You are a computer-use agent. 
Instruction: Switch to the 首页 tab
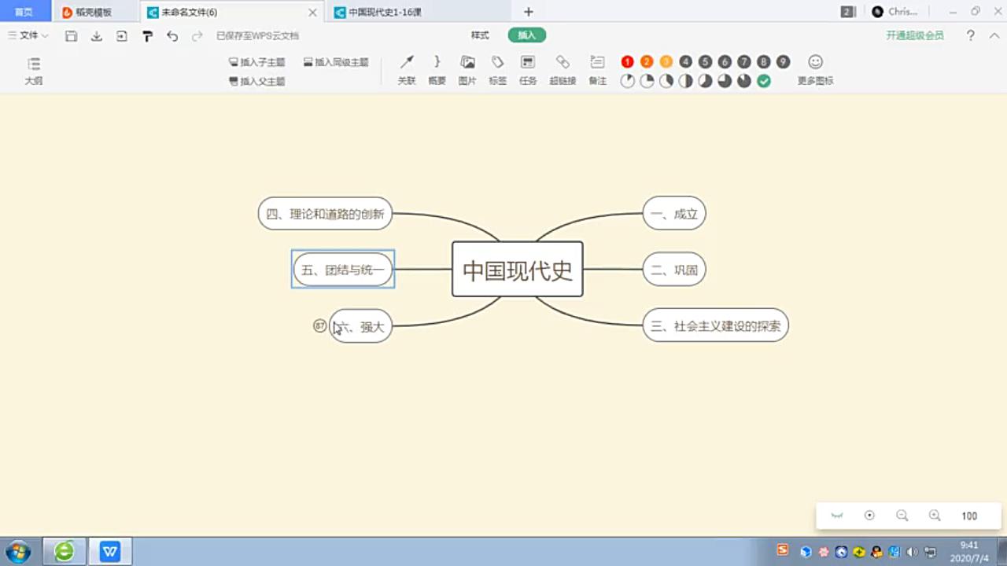tap(24, 12)
